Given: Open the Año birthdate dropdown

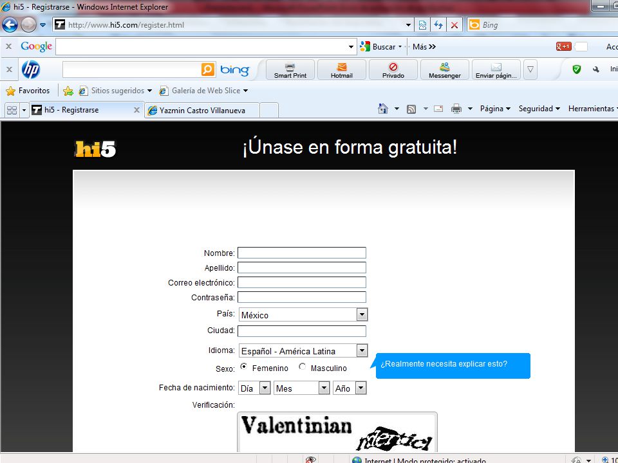Looking at the screenshot, I should pyautogui.click(x=350, y=388).
